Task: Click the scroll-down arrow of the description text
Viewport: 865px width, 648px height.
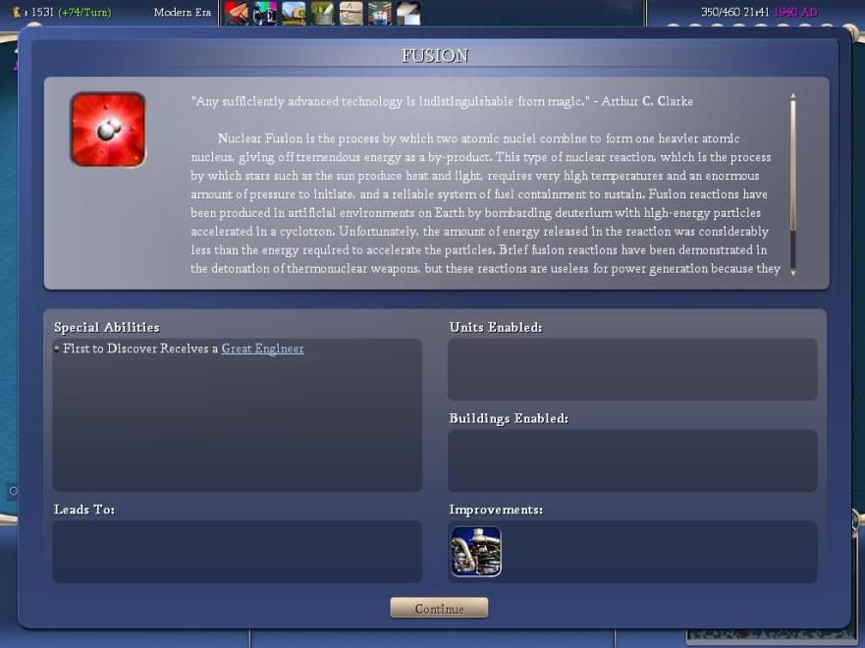Action: coord(792,272)
